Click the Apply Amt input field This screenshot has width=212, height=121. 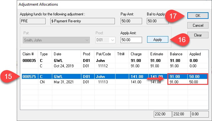point(131,40)
